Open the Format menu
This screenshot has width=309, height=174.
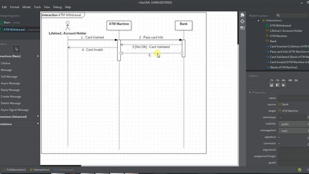tap(14, 7)
